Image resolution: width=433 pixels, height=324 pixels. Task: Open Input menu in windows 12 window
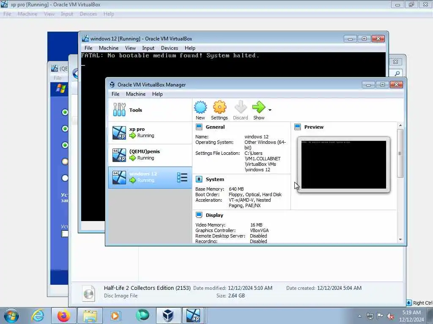coord(148,48)
